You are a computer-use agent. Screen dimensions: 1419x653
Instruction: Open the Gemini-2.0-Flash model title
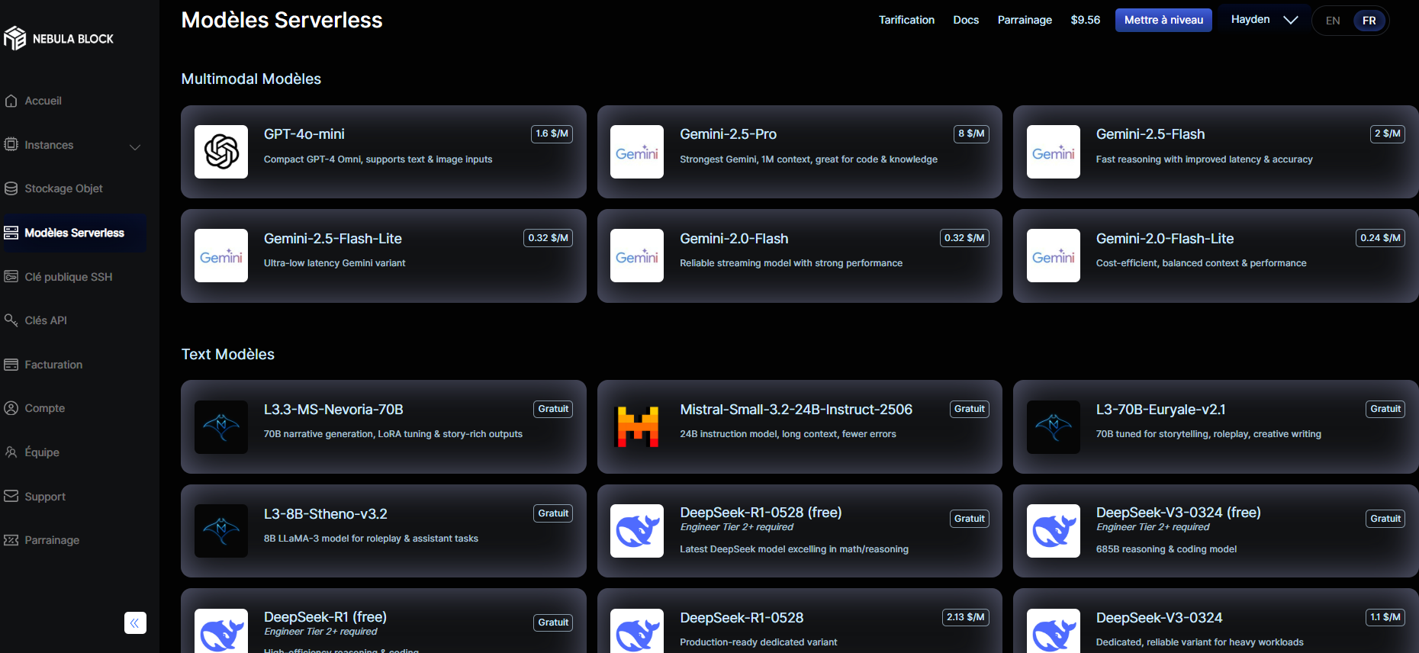click(734, 239)
